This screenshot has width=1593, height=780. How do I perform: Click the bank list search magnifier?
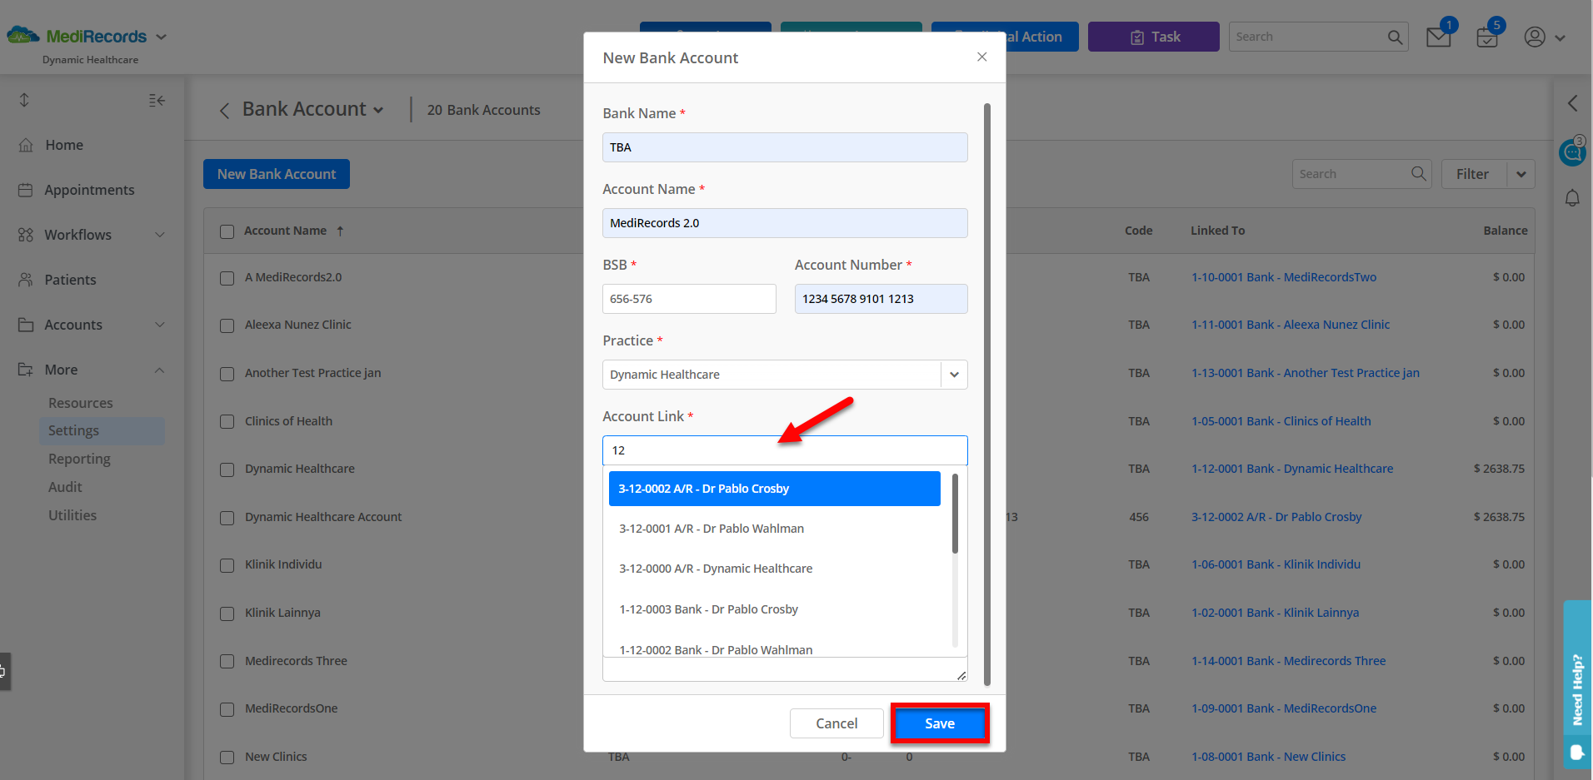coord(1418,173)
